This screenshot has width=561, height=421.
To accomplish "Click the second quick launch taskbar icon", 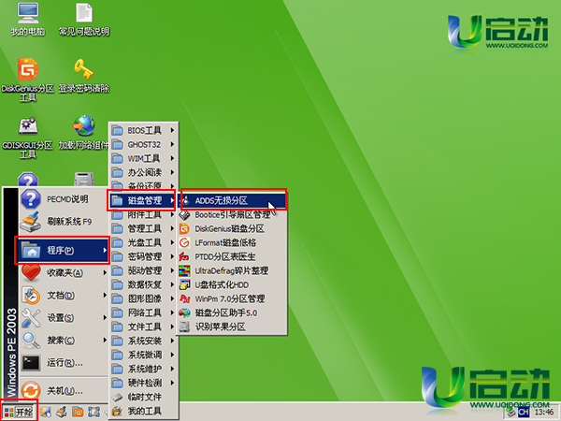I will [x=62, y=412].
